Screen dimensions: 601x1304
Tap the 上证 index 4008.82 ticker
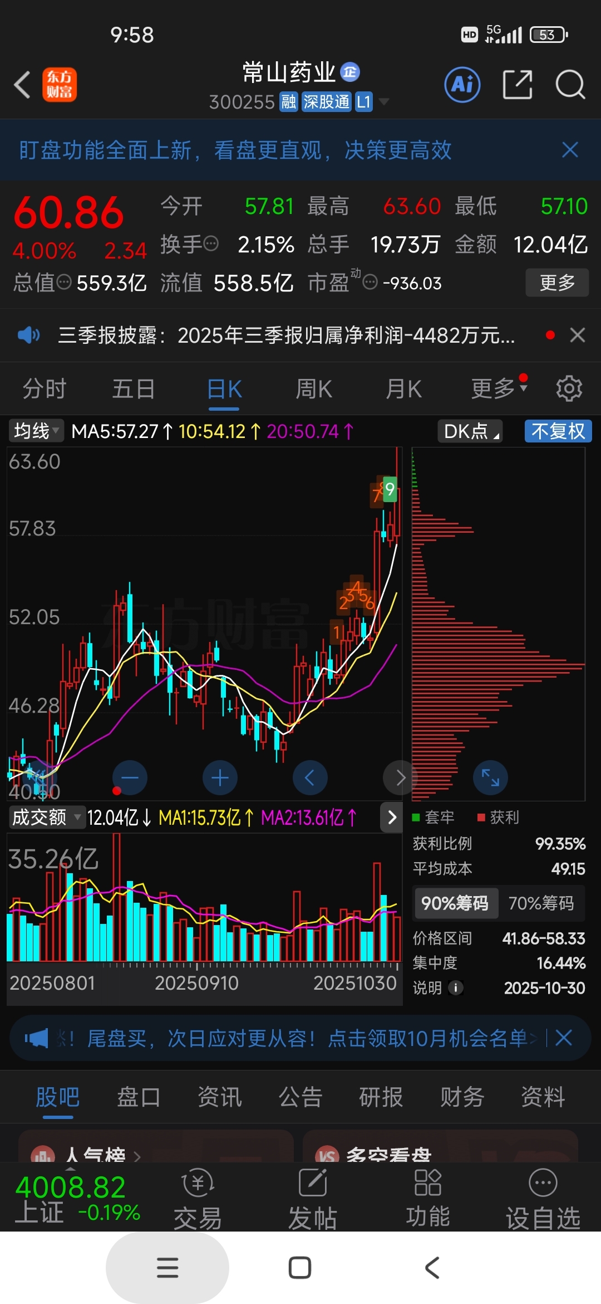(x=77, y=1198)
